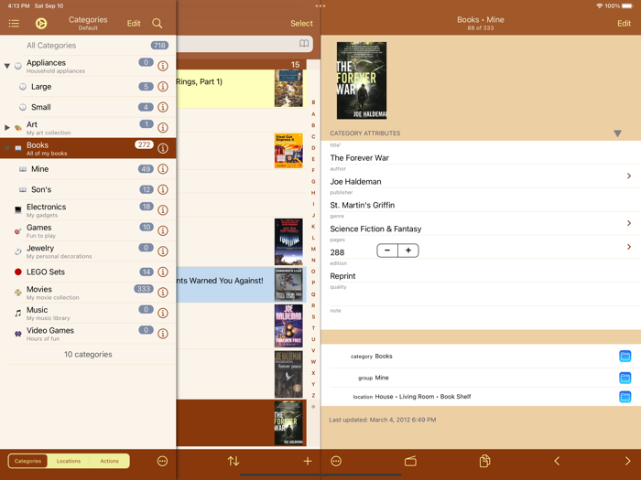Open pages field chevron

(629, 247)
